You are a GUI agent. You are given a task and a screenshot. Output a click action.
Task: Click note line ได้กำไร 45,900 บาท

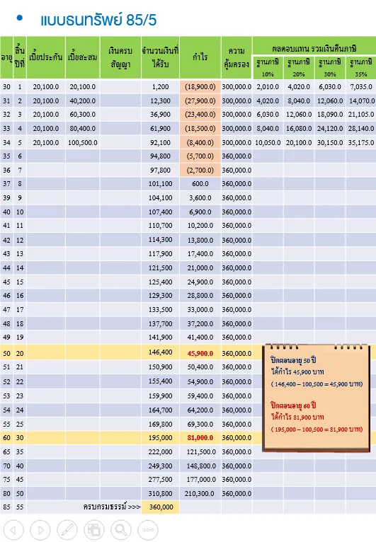point(297,372)
